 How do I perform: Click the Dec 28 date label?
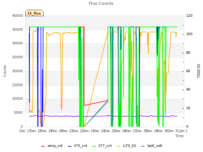142,131
